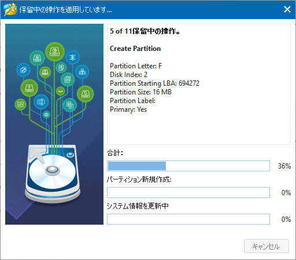Screen dimensions: 296x260
Task: Click the パーティション新規作成 progress bar
Action: 188,192
